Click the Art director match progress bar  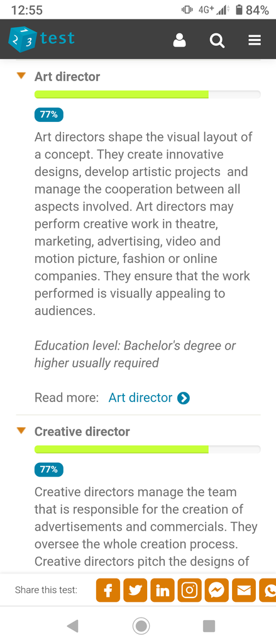coord(148,94)
